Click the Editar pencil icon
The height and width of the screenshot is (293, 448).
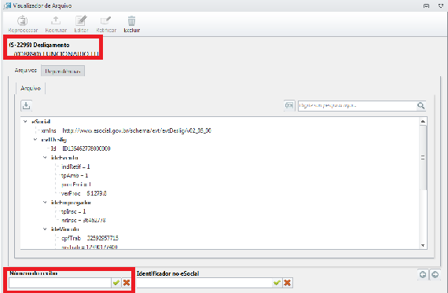(81, 20)
